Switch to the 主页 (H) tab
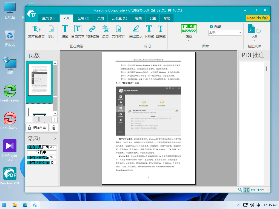The height and width of the screenshot is (209, 279). coord(49,18)
